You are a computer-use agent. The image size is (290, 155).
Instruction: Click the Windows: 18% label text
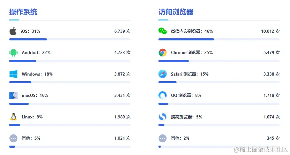click(37, 74)
